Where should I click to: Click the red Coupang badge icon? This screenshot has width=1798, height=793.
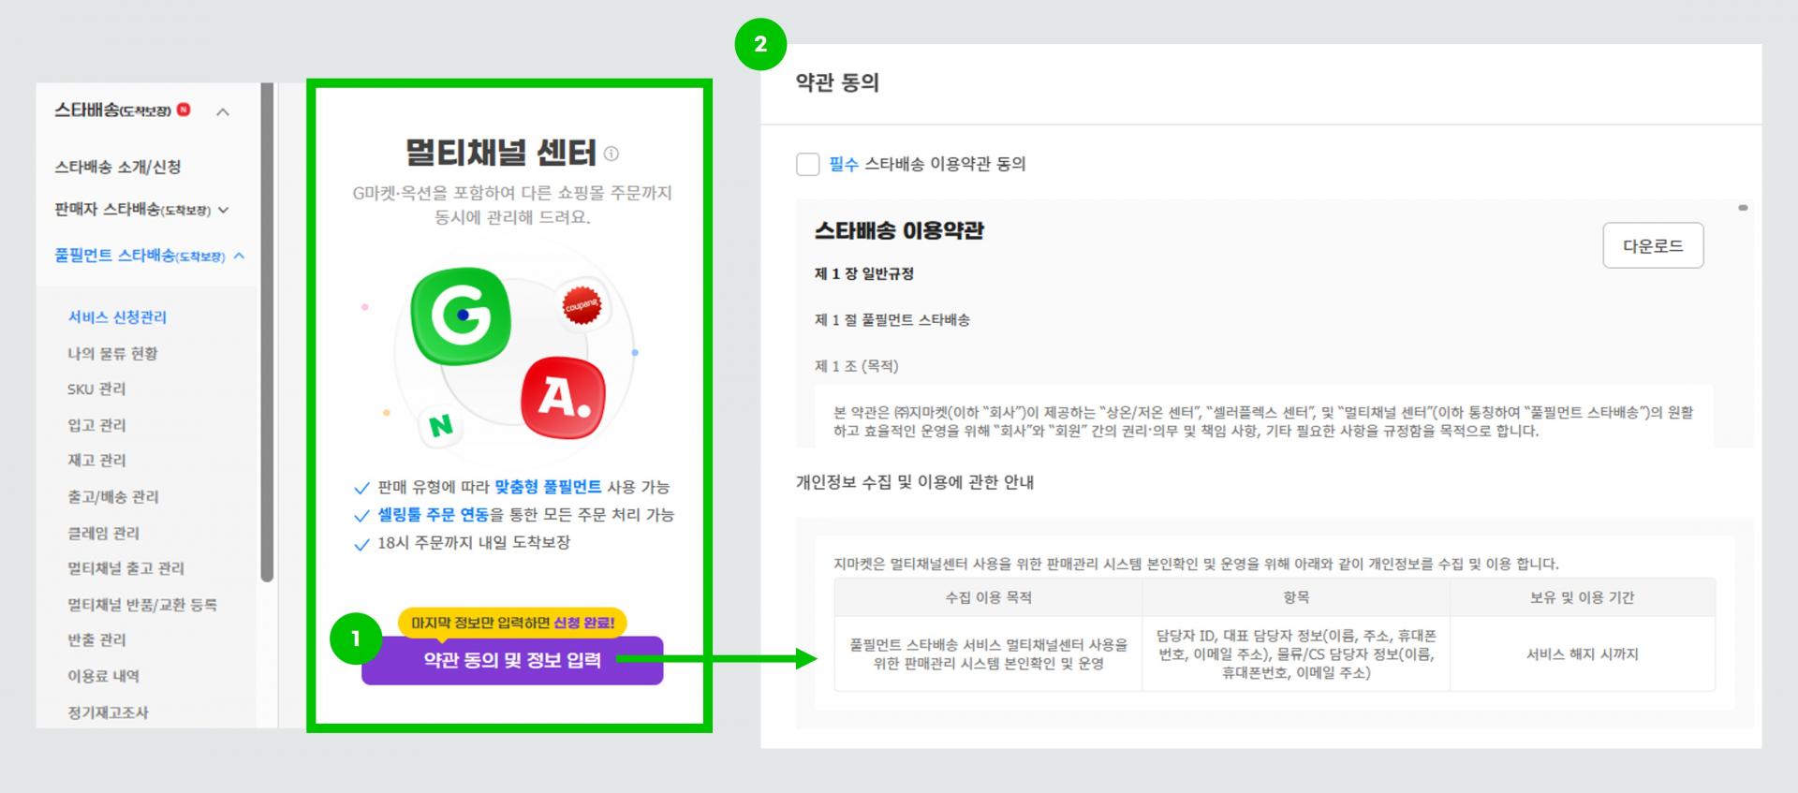click(582, 306)
